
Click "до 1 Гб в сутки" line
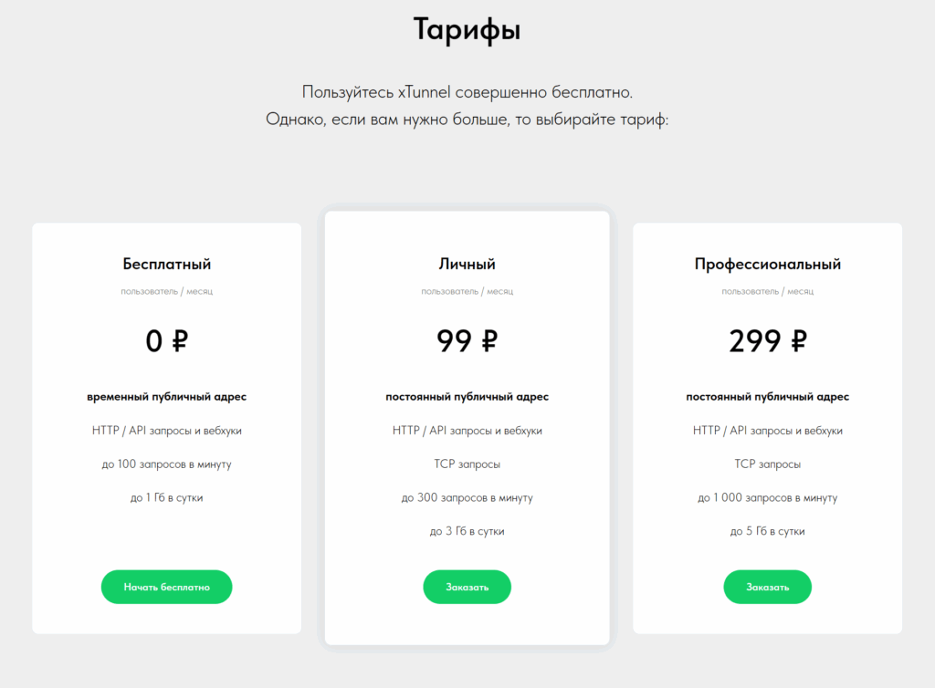pyautogui.click(x=167, y=497)
